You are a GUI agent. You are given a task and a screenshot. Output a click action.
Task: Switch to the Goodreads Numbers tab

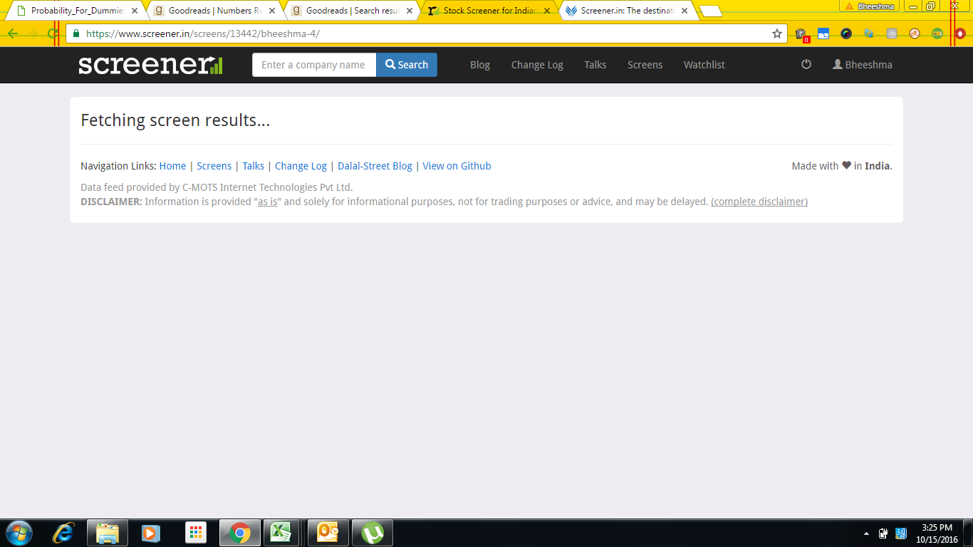pos(210,11)
